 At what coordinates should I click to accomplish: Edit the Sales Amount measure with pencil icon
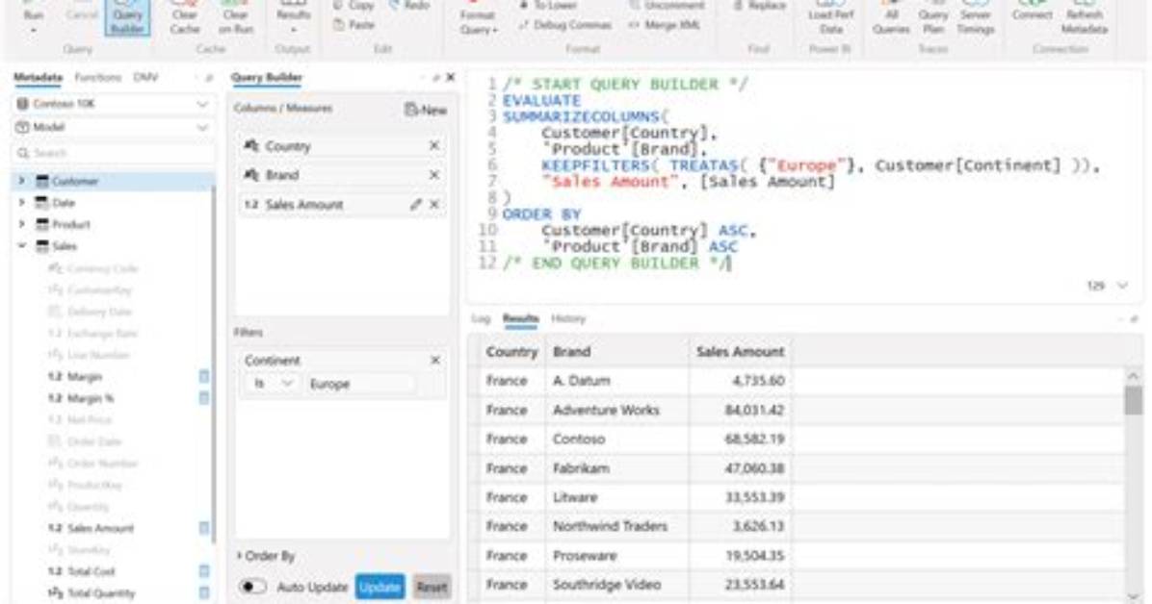coord(416,205)
